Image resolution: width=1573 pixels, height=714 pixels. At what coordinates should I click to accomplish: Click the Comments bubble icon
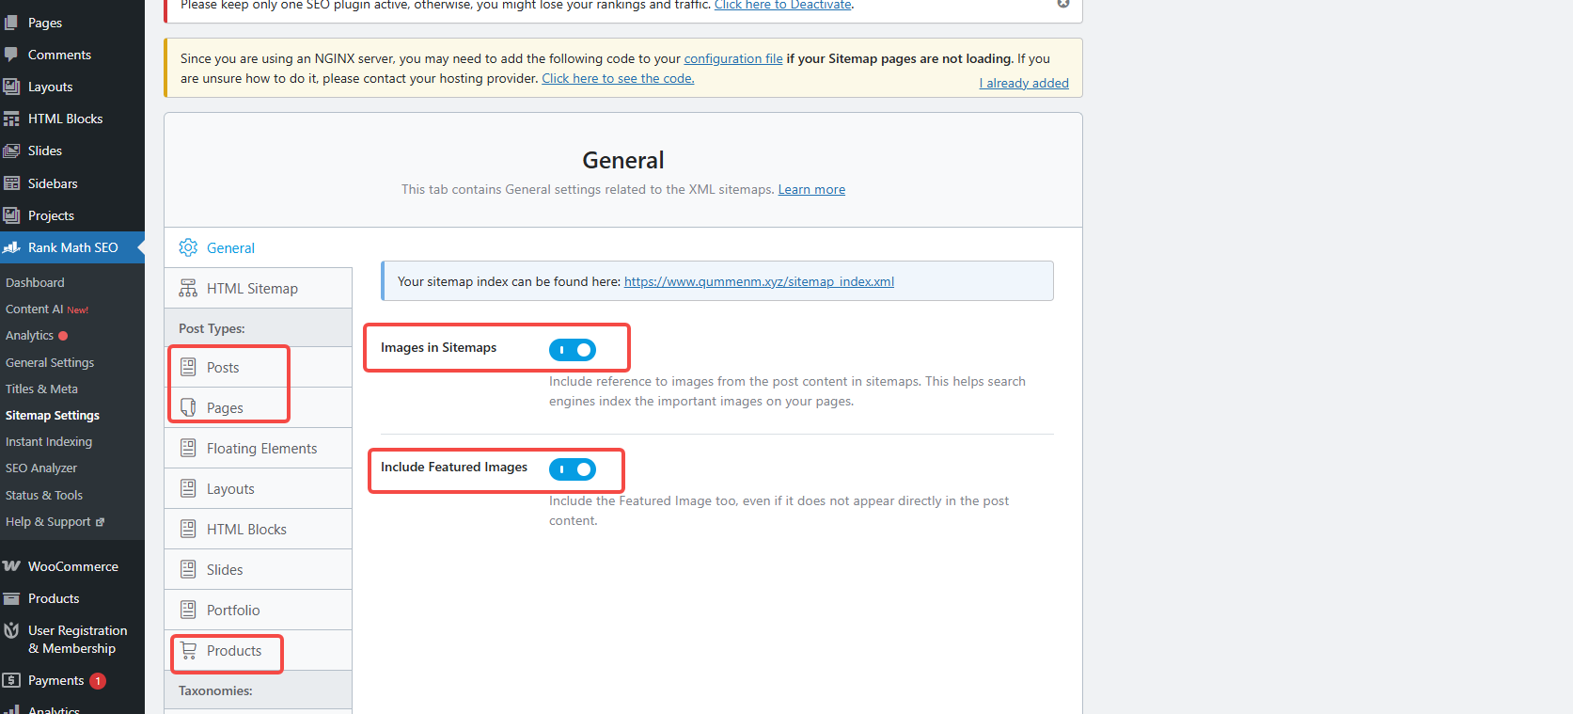coord(11,55)
